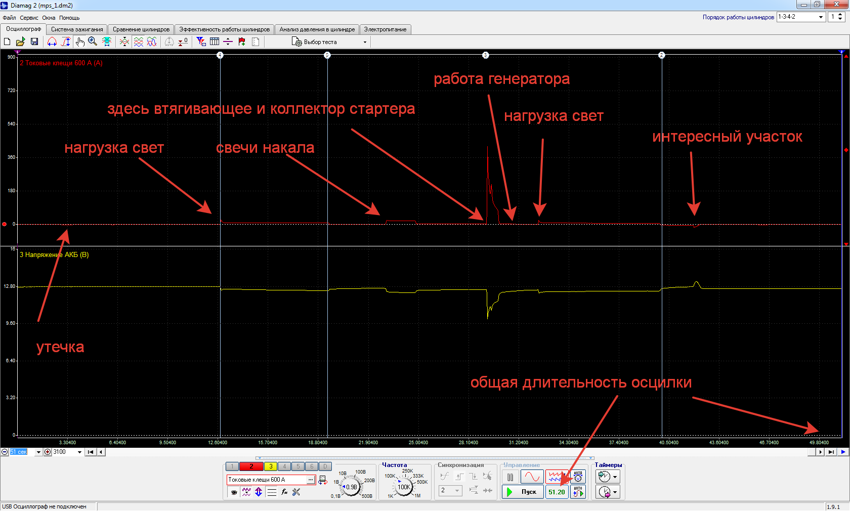Increment the cylinder number spinner up arrow

pos(840,14)
